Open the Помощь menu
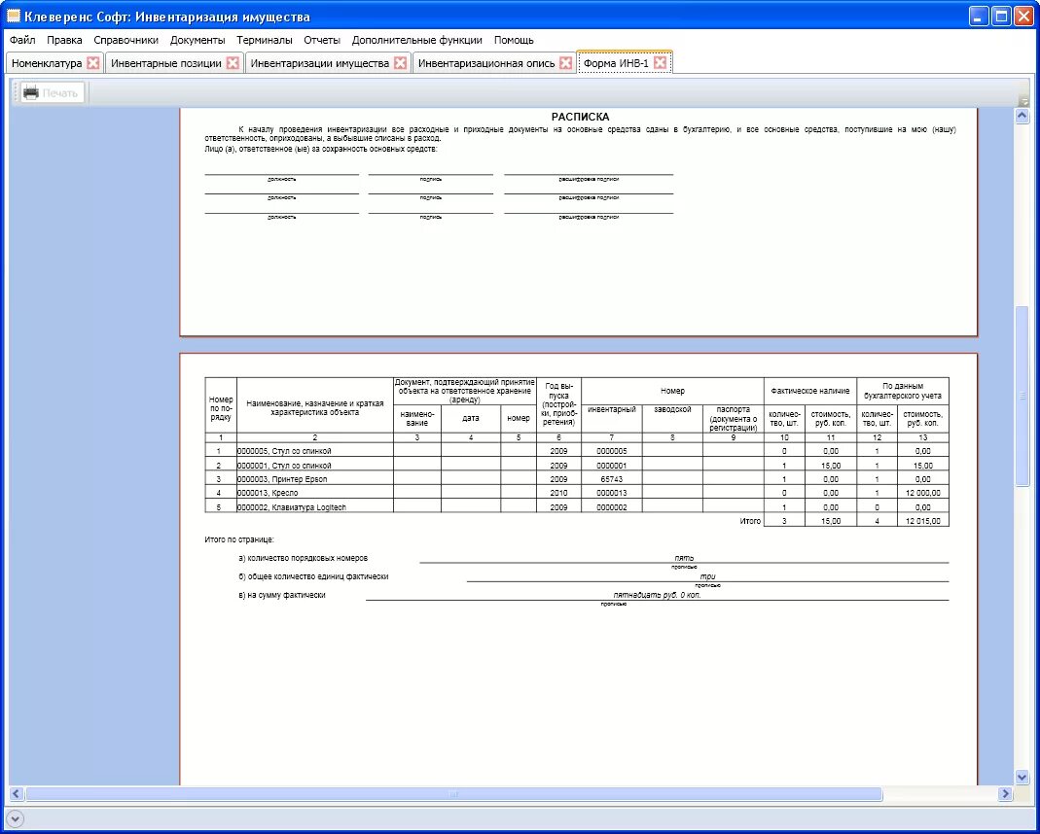The width and height of the screenshot is (1040, 834). click(x=514, y=40)
